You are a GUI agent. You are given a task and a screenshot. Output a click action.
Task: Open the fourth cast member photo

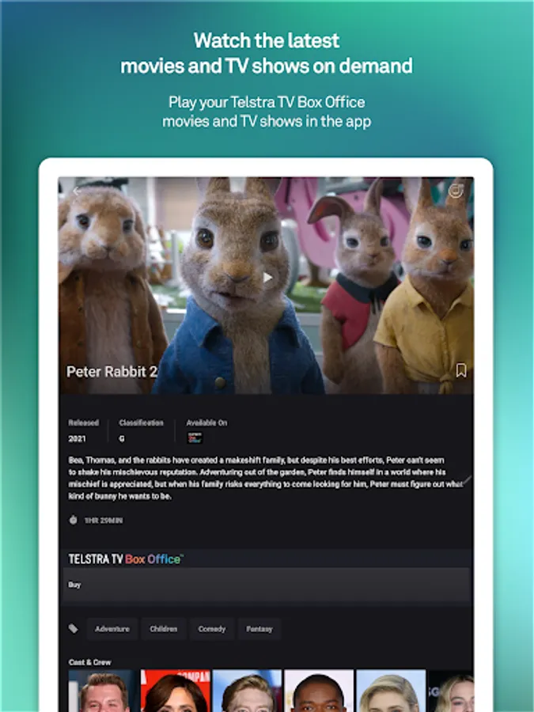click(319, 691)
